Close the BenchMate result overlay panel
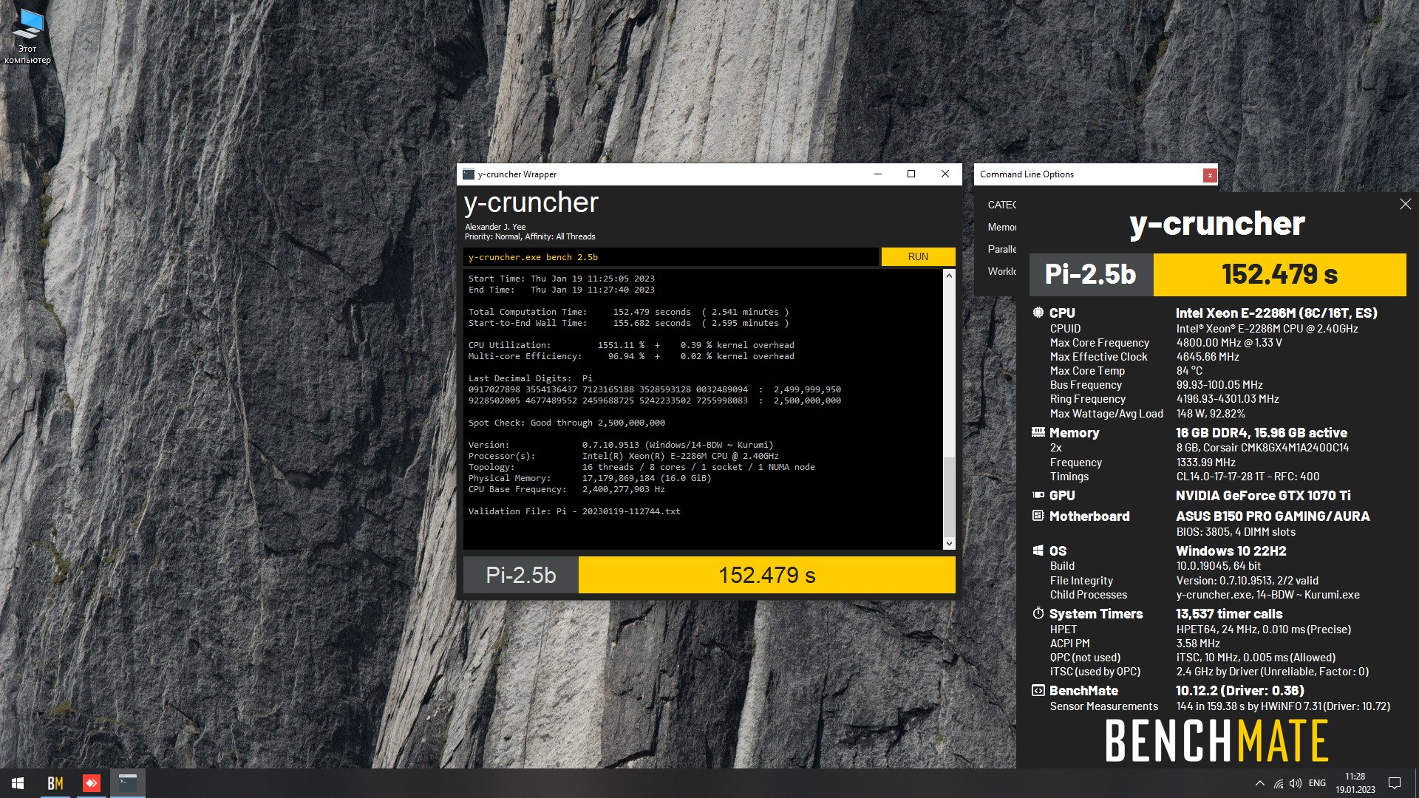 point(1405,204)
